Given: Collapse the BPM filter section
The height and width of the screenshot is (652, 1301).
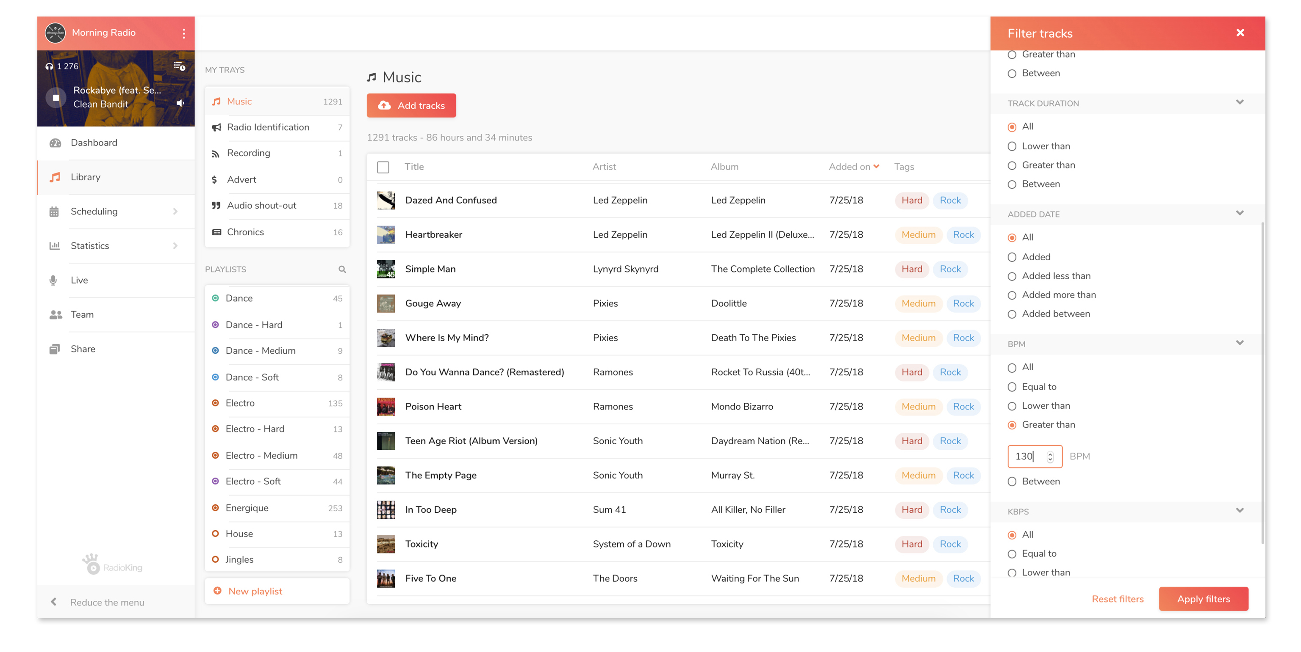Looking at the screenshot, I should [x=1240, y=344].
